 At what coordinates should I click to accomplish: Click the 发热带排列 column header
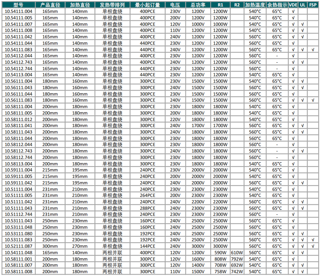click(112, 5)
